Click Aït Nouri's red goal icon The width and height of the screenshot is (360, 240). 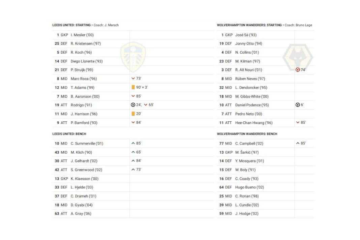(298, 70)
